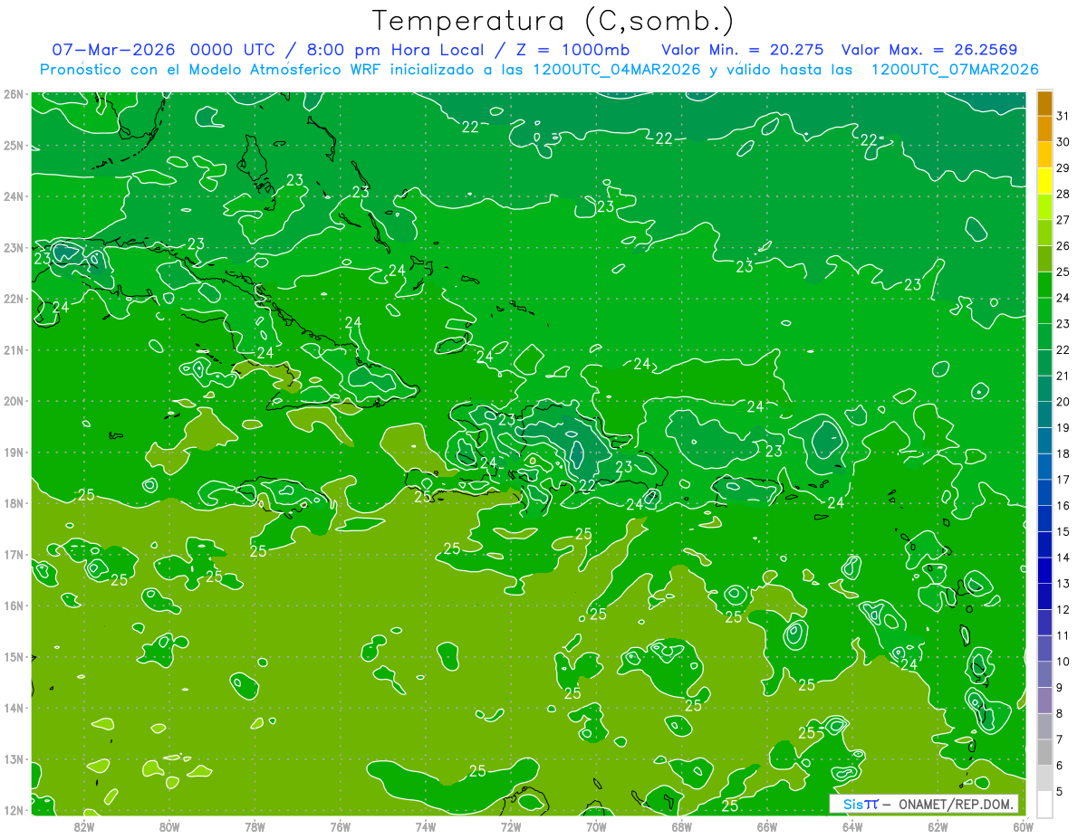Screen dimensions: 1087x839
Task: Click the 'Valor Min. = 20.275' text
Action: point(743,49)
